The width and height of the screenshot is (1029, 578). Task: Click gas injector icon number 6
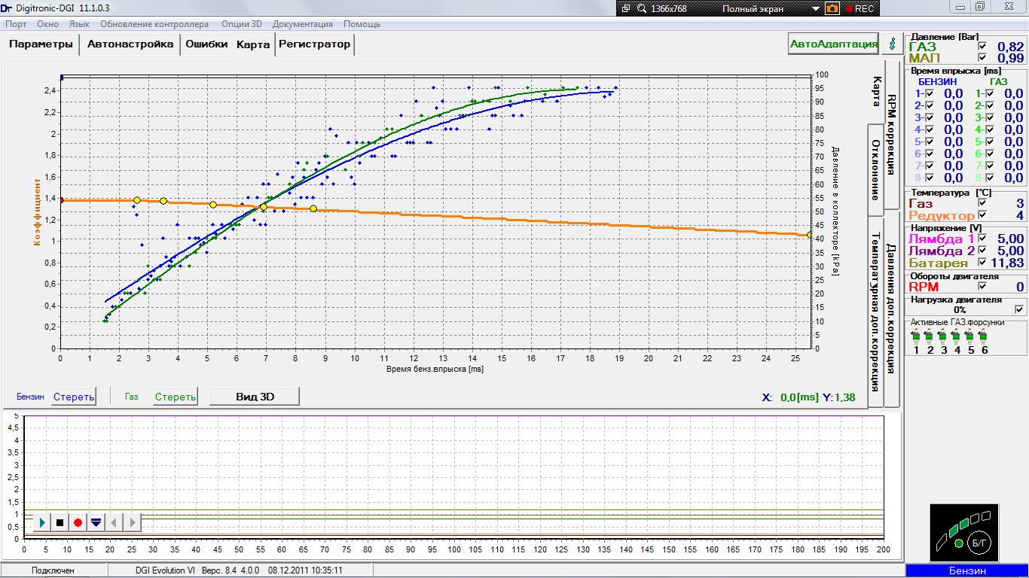[984, 336]
